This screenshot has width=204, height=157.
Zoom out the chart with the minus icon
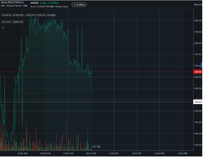pyautogui.click(x=94, y=147)
